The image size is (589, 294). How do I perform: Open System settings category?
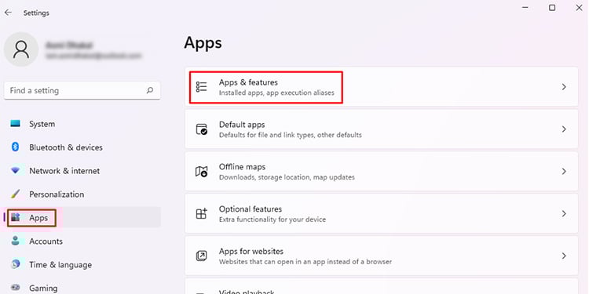click(x=82, y=124)
